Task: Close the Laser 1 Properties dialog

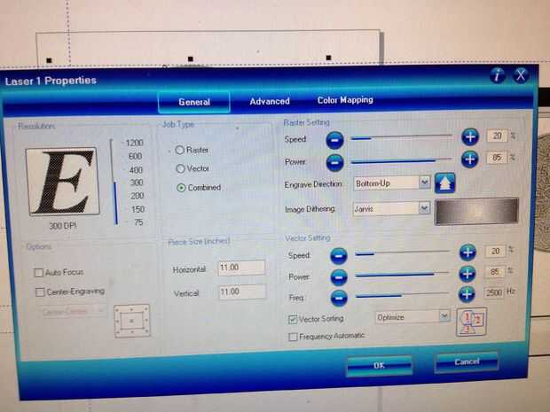Action: point(520,74)
